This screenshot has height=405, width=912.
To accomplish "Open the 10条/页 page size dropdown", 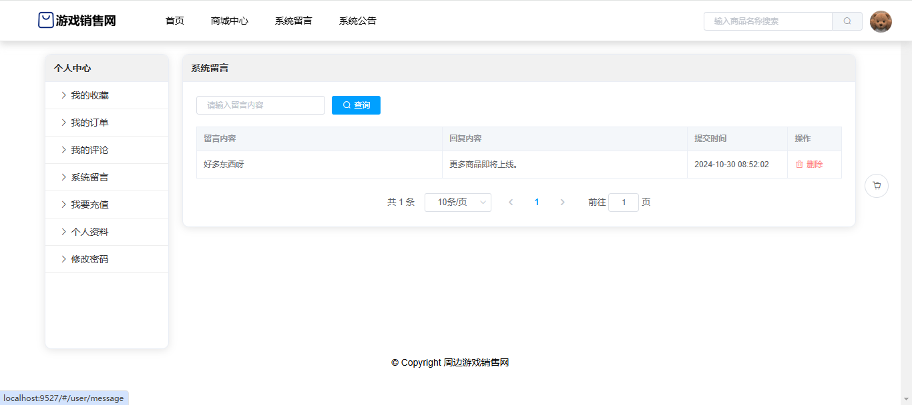I will [457, 202].
